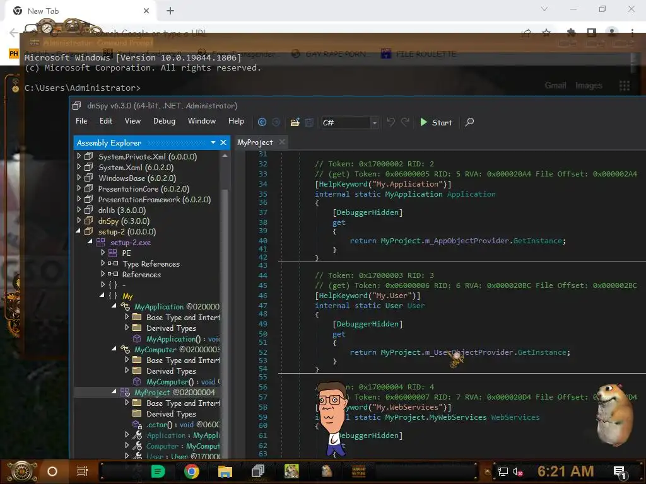Open Chrome extensions puzzle icon
Viewport: 646px width, 484px height.
pyautogui.click(x=571, y=33)
